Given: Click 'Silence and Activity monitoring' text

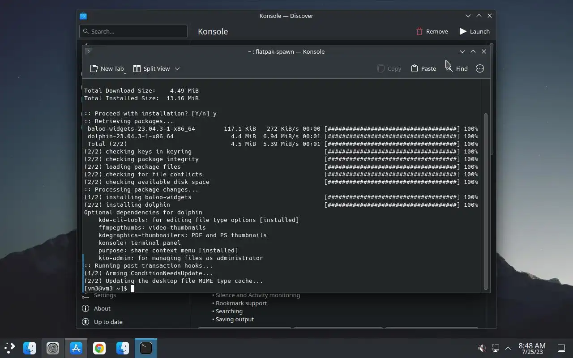Looking at the screenshot, I should [x=258, y=295].
